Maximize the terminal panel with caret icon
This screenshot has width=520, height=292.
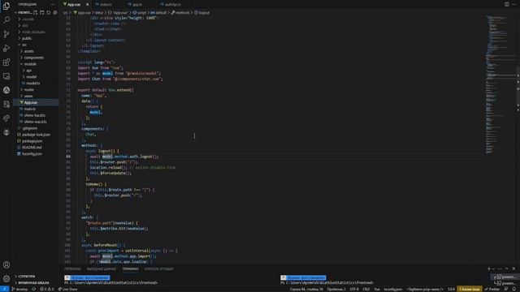click(x=506, y=268)
